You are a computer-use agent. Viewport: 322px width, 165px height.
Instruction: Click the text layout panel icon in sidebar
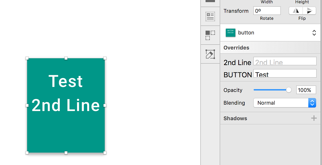click(x=210, y=16)
